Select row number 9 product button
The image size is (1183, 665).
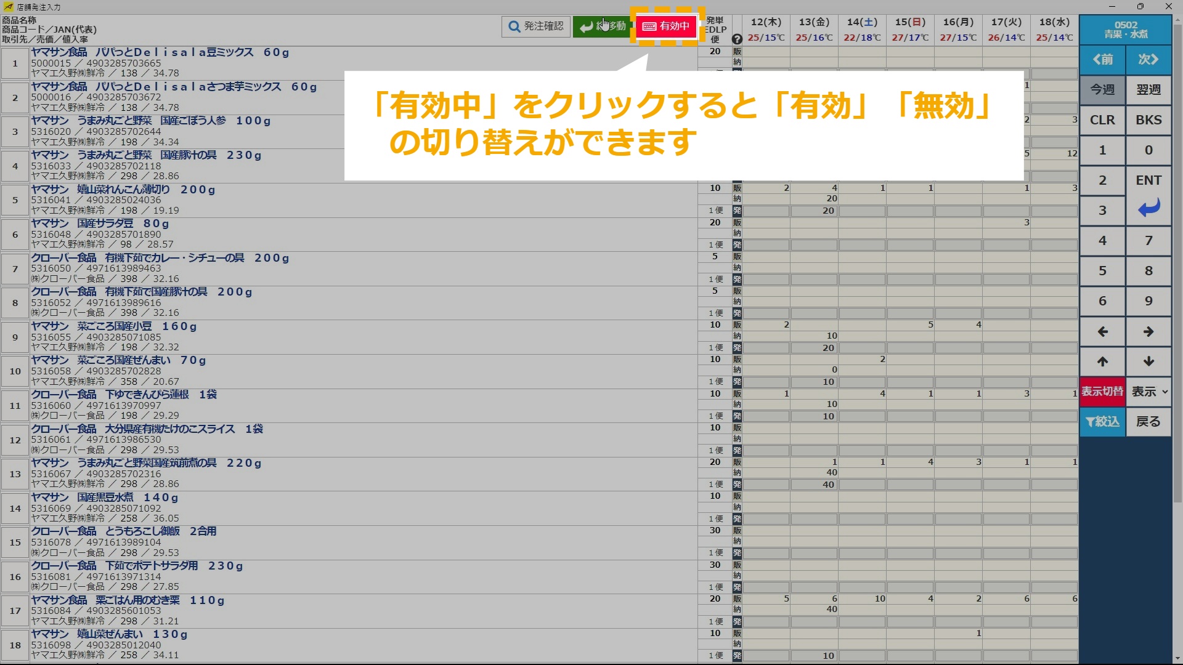15,337
